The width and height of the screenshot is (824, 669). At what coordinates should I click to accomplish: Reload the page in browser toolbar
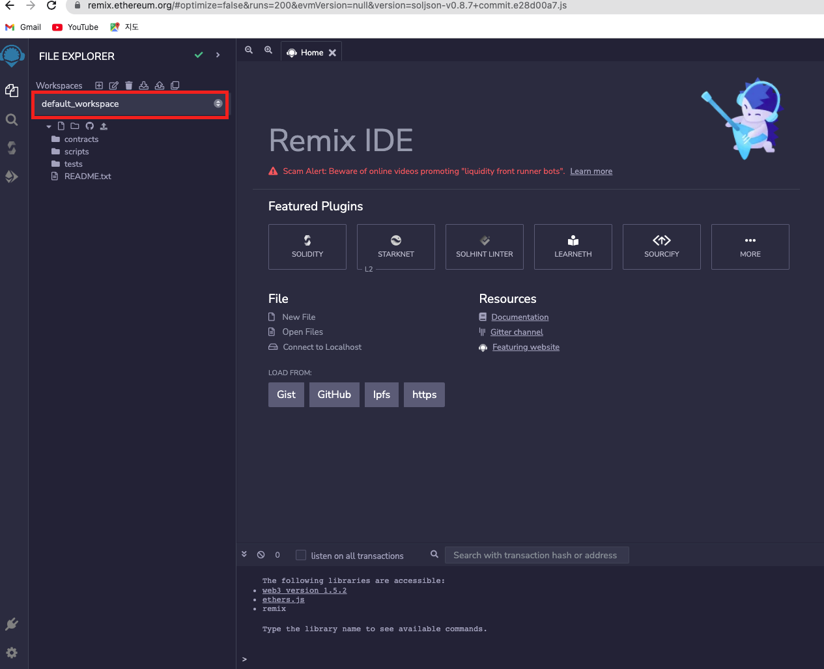(51, 6)
